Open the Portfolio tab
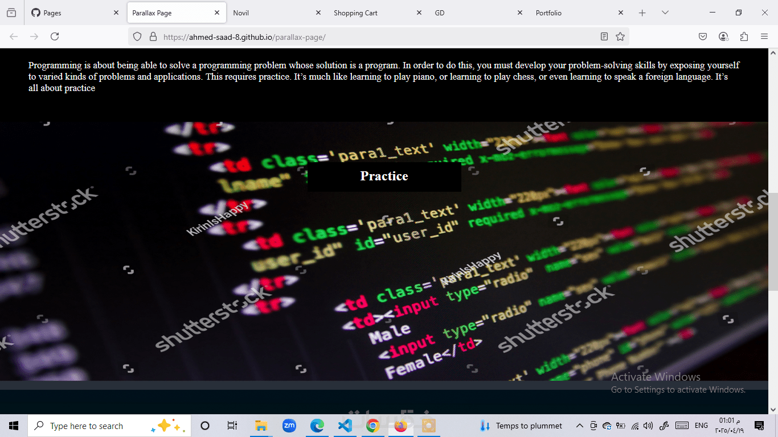Image resolution: width=778 pixels, height=437 pixels. click(580, 13)
